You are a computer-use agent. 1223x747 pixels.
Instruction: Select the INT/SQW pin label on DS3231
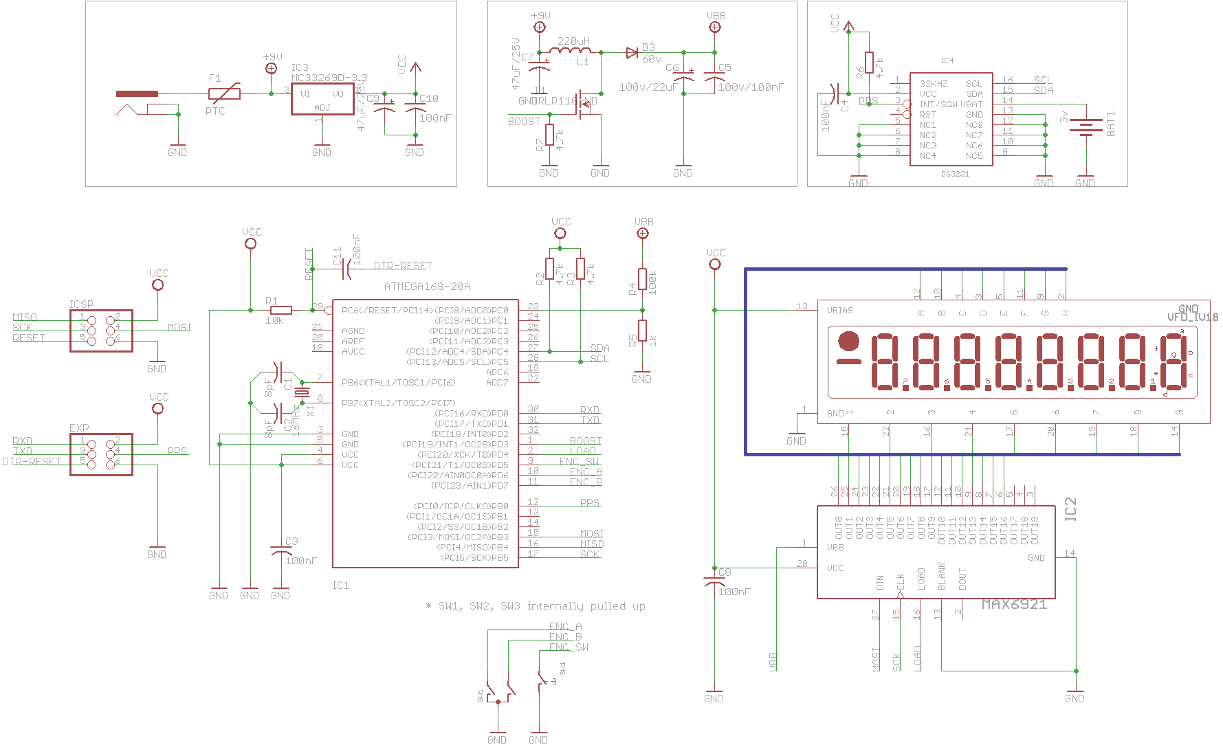coord(938,104)
